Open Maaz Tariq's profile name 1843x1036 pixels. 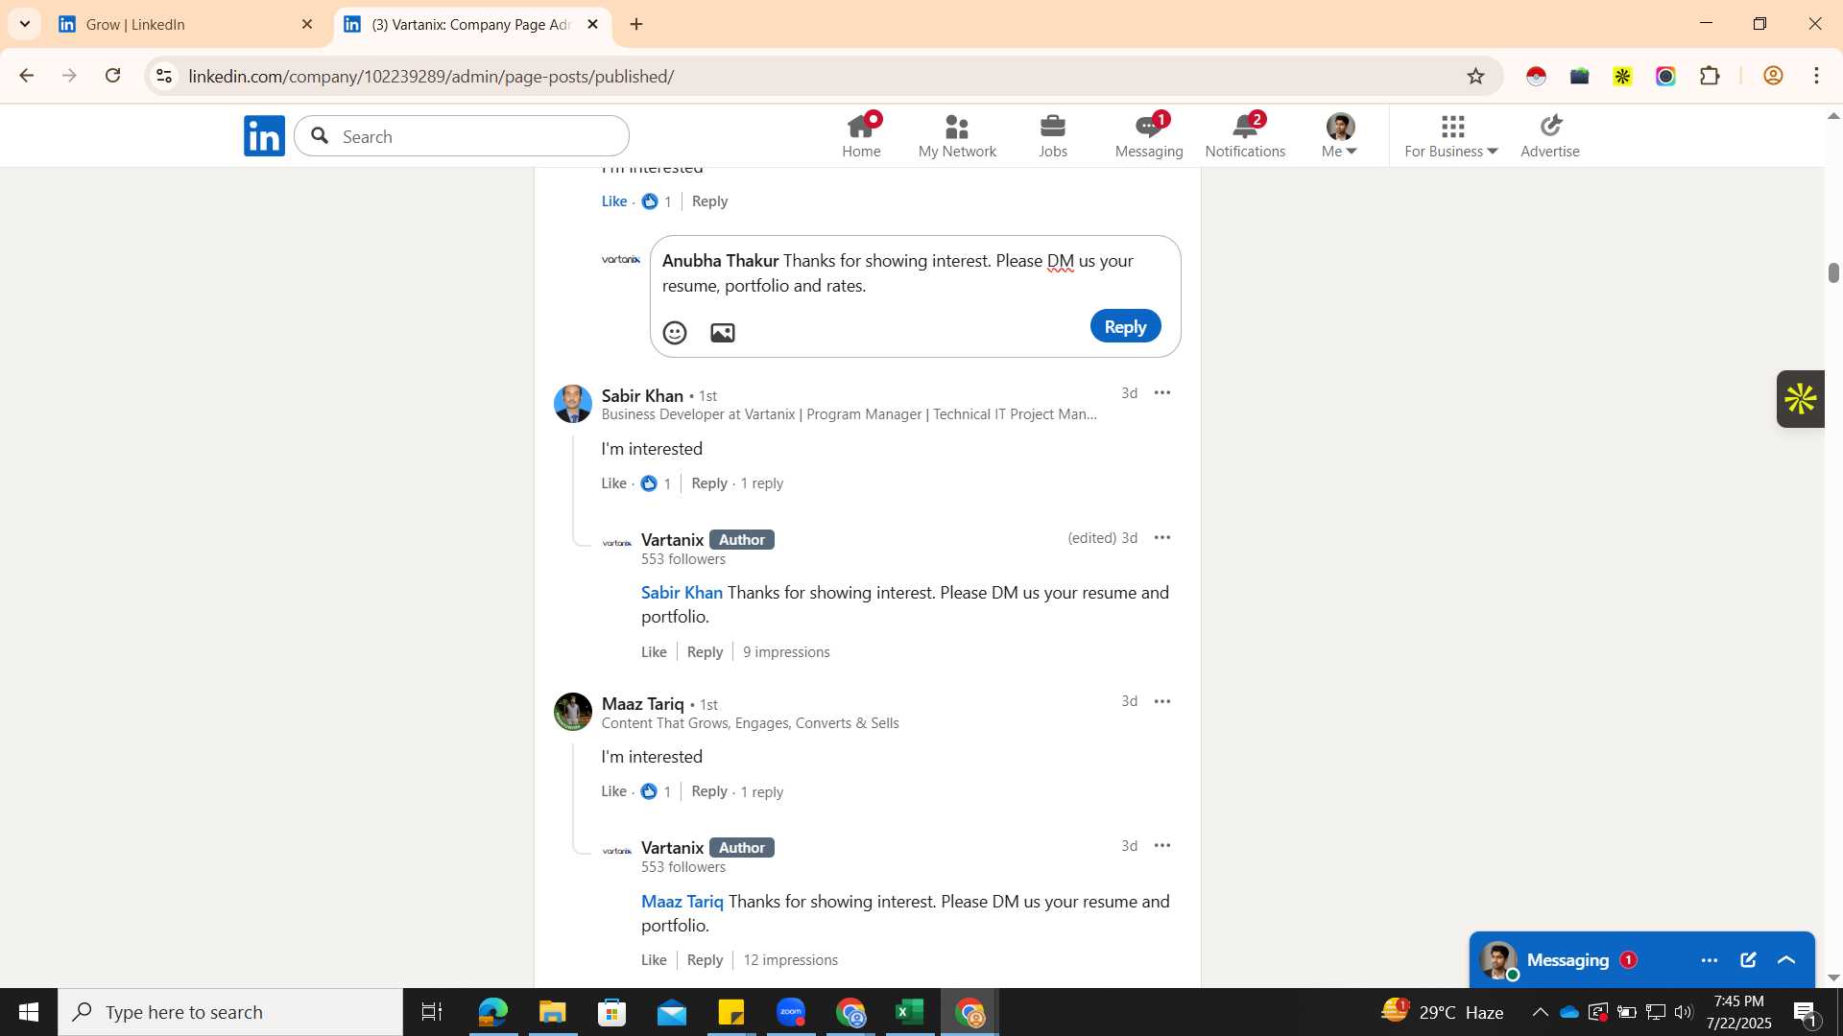[642, 704]
